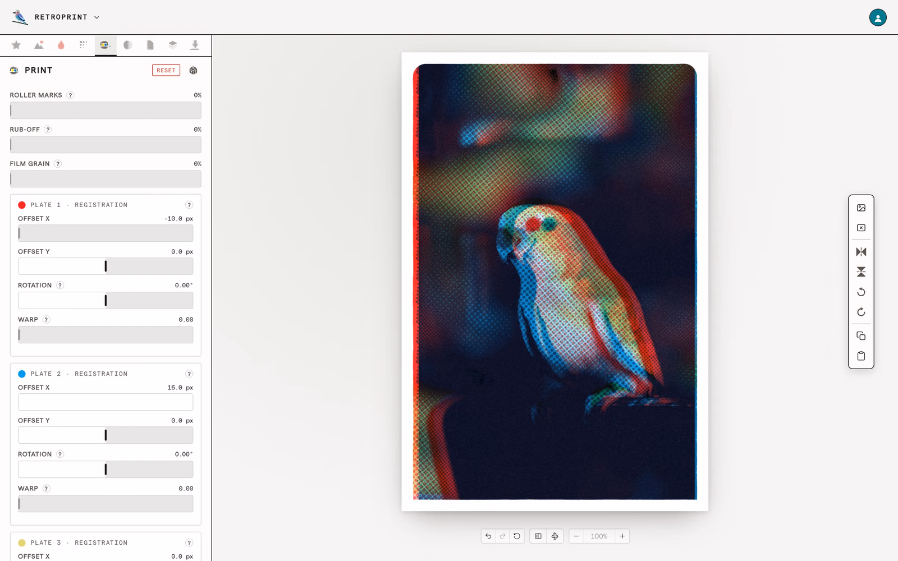Viewport: 898px width, 561px height.
Task: Open the user account avatar
Action: pos(878,17)
